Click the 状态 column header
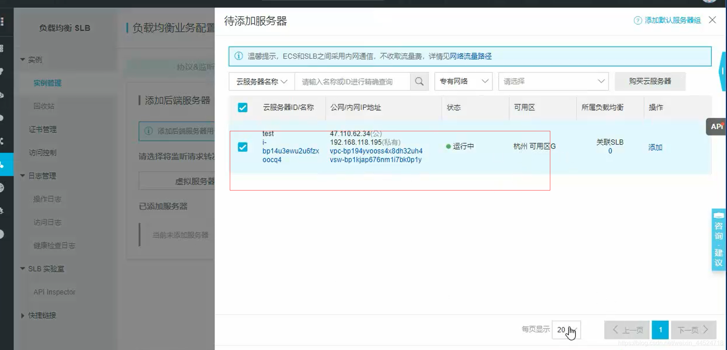This screenshot has height=350, width=727. 453,107
